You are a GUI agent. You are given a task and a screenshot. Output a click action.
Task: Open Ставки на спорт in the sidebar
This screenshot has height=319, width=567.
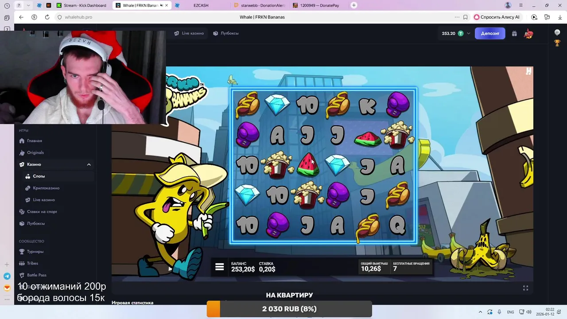(x=42, y=212)
